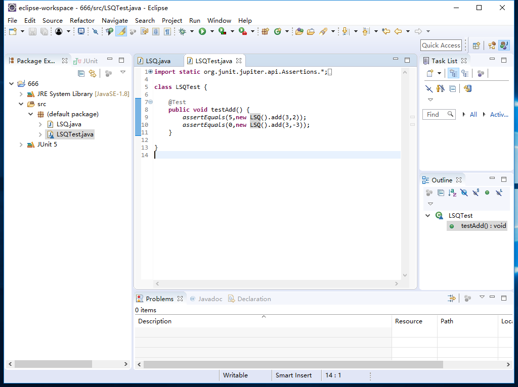Click the Coverage run icon

pos(223,31)
